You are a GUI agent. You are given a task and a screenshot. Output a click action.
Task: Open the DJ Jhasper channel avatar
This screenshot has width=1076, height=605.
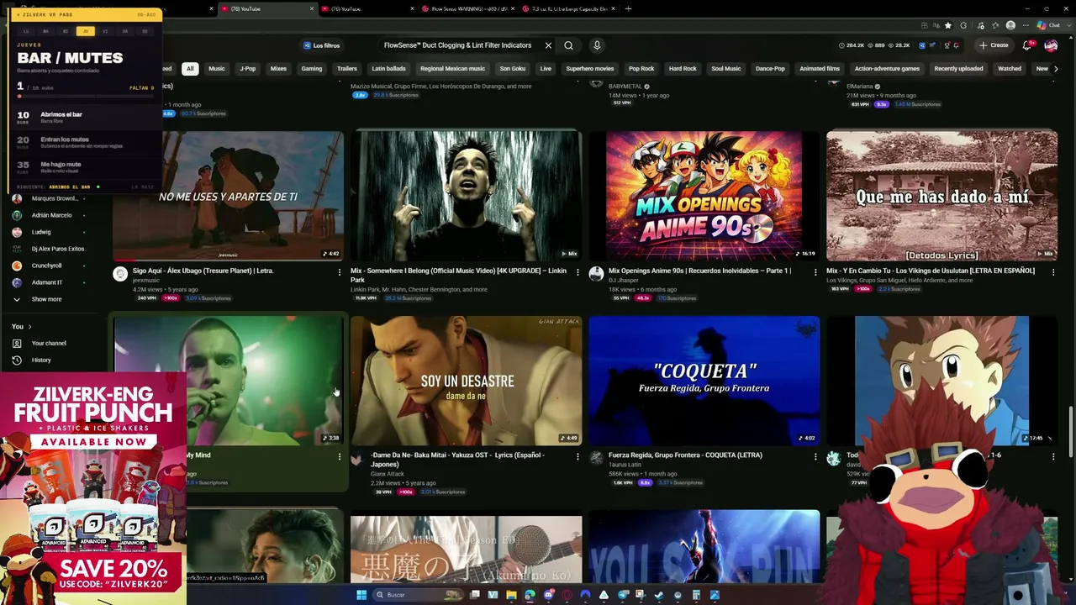coord(596,274)
